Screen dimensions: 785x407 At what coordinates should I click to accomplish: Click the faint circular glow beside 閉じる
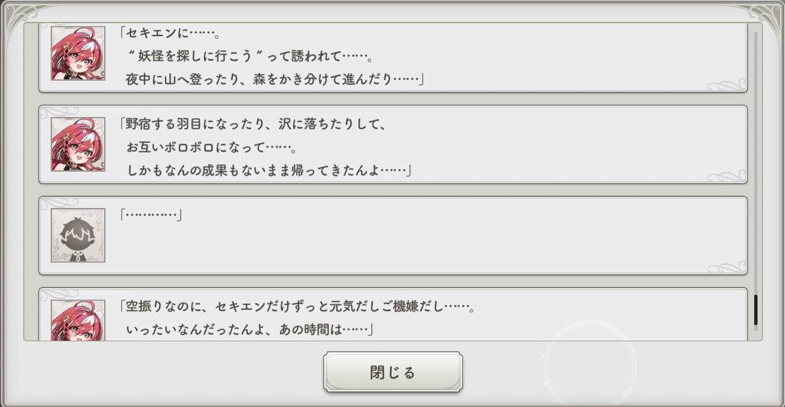click(590, 367)
